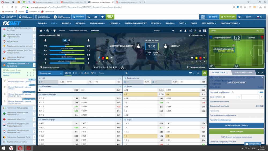Click the home icon in breadcrumb
This screenshot has height=151, width=268.
[x=41, y=31]
